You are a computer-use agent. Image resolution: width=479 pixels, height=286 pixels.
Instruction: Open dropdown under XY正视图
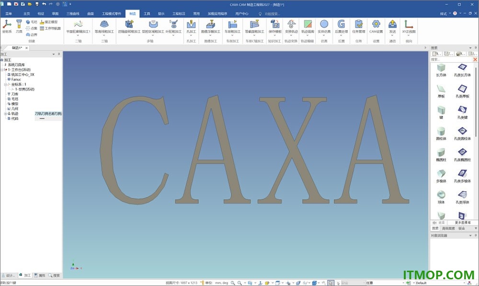click(x=409, y=35)
